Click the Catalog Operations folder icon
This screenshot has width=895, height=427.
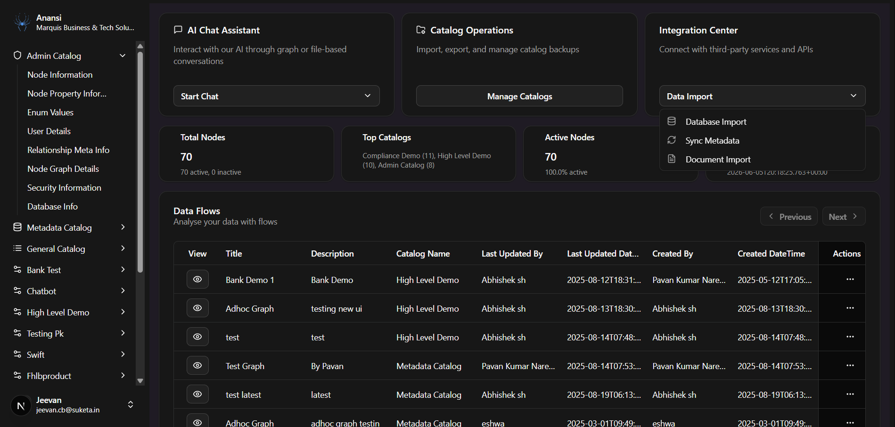tap(421, 30)
